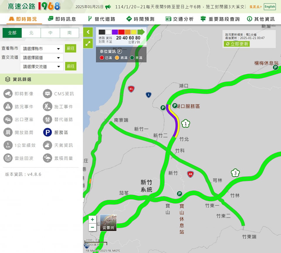This screenshot has height=253, width=281.
Task: Toggle the 即時影像 camera layer
Action: click(8, 94)
